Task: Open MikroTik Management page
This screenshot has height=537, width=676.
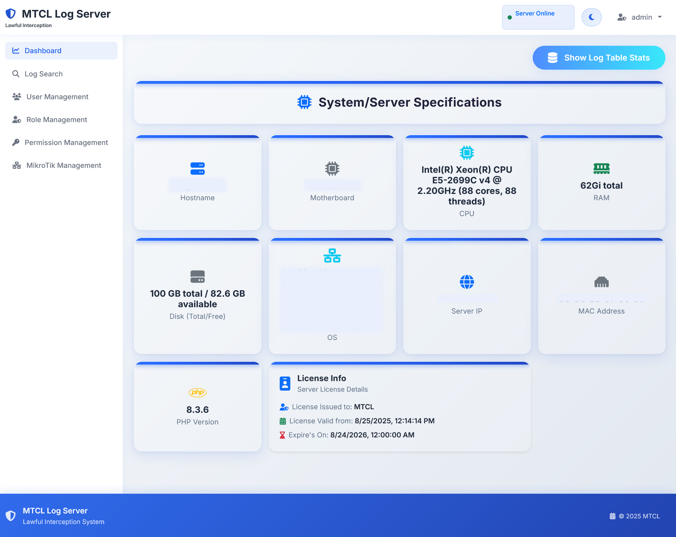Action: [x=63, y=165]
